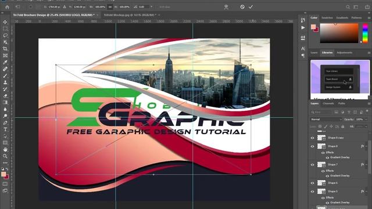Select the Crop tool

coord(5,49)
